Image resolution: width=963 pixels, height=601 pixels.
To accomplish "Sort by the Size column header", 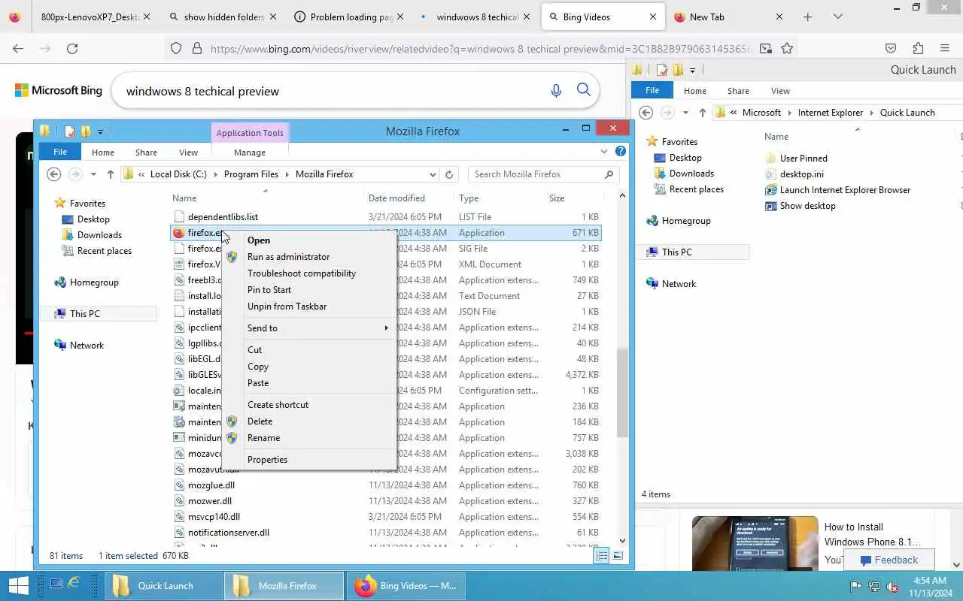I will (x=557, y=198).
